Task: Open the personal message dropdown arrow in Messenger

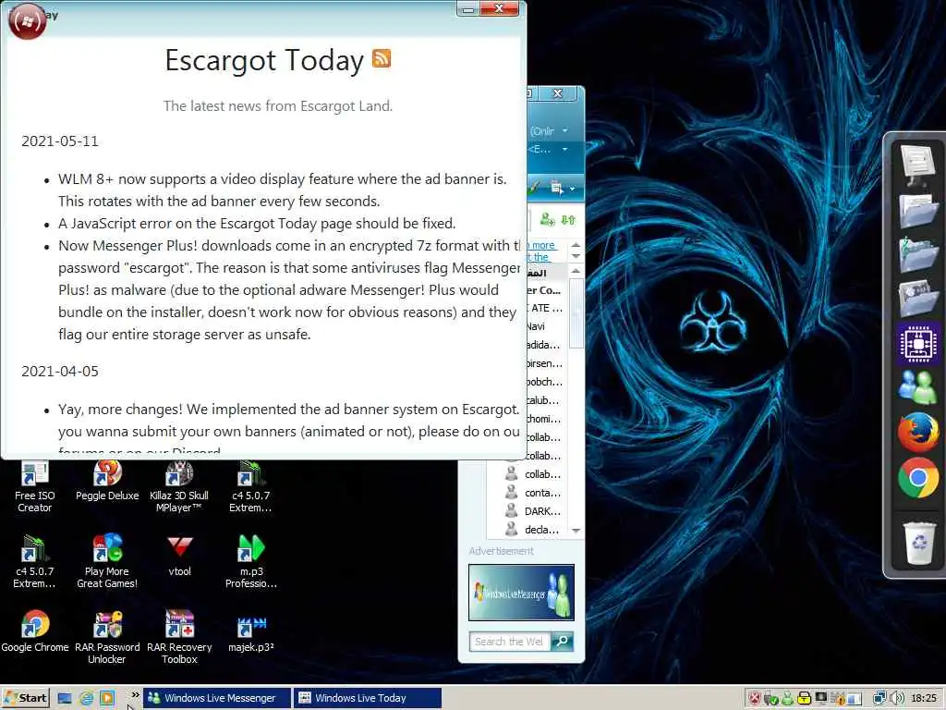Action: (x=564, y=149)
